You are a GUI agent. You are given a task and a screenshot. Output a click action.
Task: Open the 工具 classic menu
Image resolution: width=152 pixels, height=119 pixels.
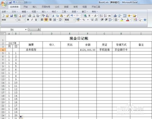pos(65,12)
